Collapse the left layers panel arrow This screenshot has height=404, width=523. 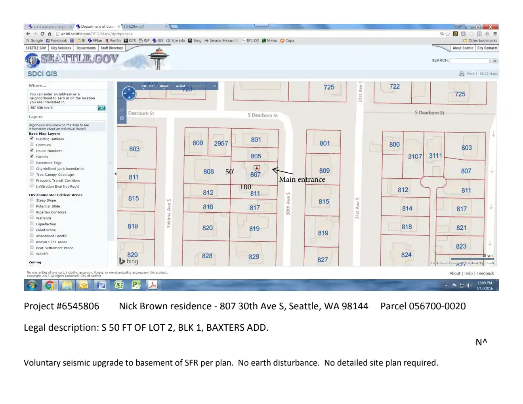pyautogui.click(x=115, y=174)
